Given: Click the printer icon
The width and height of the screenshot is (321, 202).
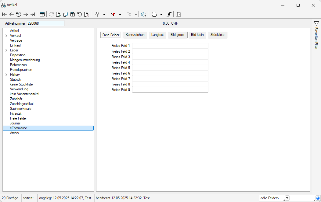Looking at the screenshot, I should 154,14.
